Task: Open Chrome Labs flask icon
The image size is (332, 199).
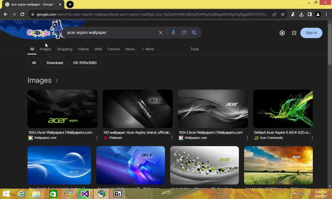Action: click(293, 15)
